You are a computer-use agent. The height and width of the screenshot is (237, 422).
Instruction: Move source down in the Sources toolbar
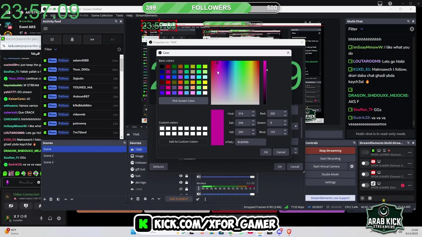(x=159, y=199)
